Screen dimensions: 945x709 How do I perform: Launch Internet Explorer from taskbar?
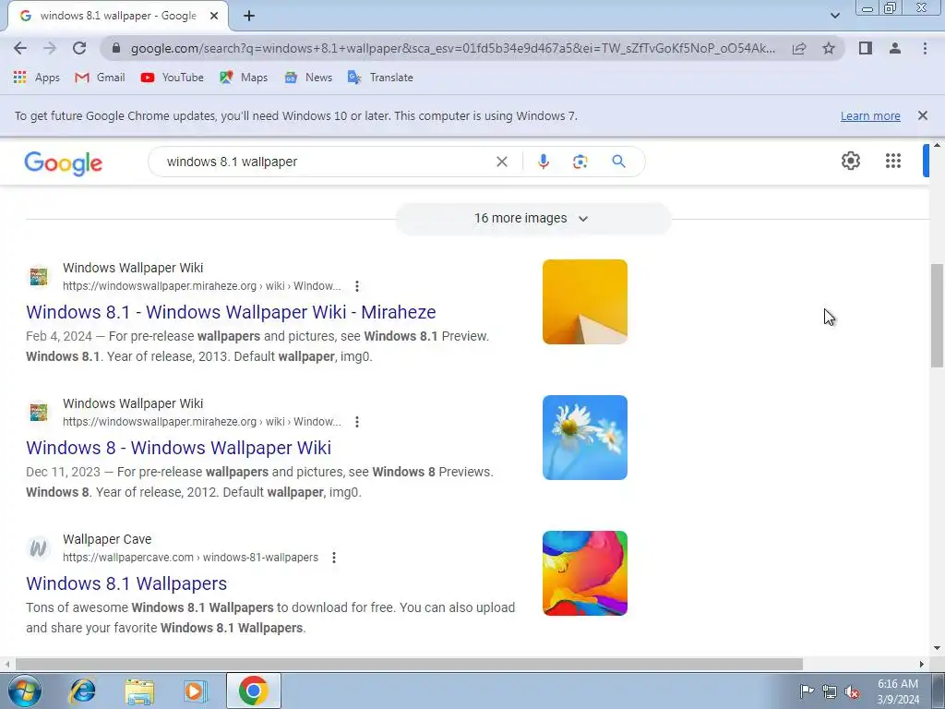[82, 691]
